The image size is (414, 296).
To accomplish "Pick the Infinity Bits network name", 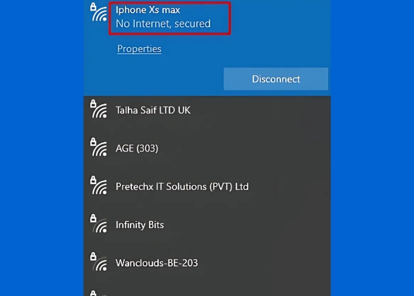I will click(x=140, y=225).
